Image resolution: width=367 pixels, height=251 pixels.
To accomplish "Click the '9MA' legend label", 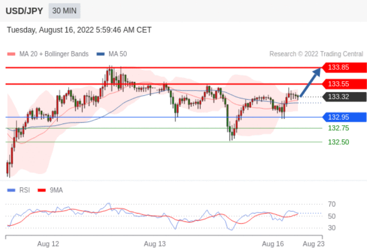I will pos(56,190).
